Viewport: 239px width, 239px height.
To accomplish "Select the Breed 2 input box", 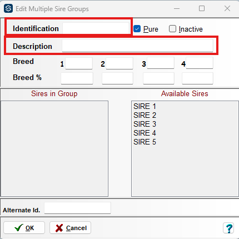I will point(120,63).
